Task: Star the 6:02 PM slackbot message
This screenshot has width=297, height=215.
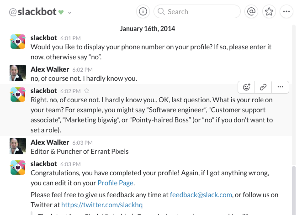Action: (x=87, y=91)
